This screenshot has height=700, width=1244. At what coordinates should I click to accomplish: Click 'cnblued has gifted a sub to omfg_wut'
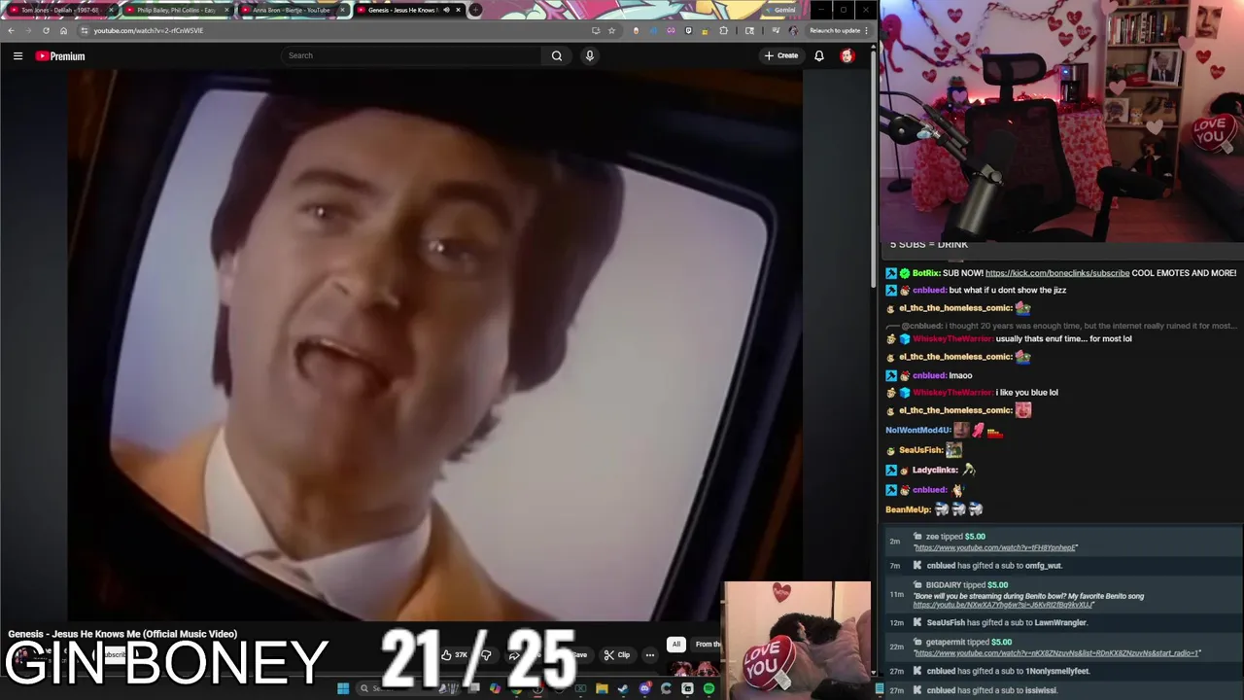(993, 566)
